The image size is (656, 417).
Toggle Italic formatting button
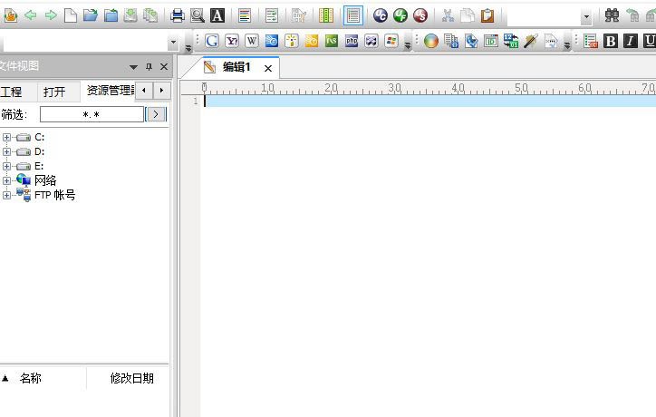[631, 41]
